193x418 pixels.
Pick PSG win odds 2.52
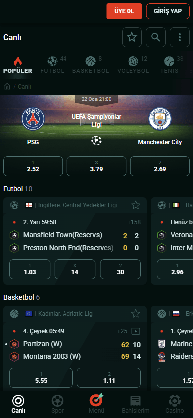[x=33, y=166]
